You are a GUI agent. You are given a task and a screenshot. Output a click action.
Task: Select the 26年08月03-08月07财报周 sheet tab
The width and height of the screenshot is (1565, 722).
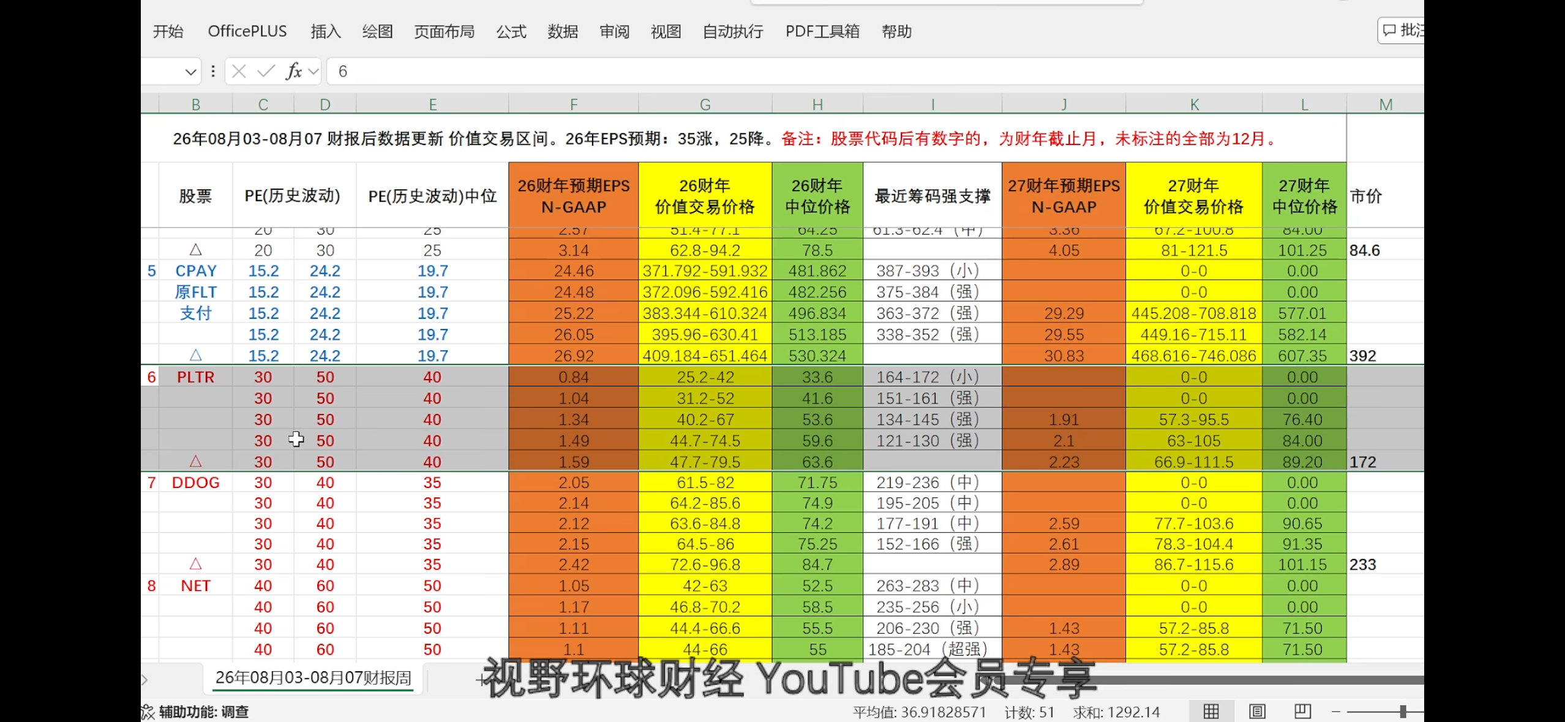(x=313, y=678)
